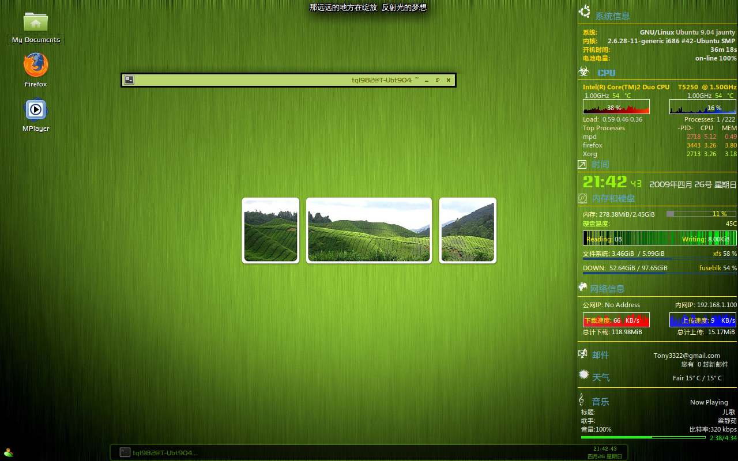Click the 下载速度 red graph

pyautogui.click(x=616, y=320)
